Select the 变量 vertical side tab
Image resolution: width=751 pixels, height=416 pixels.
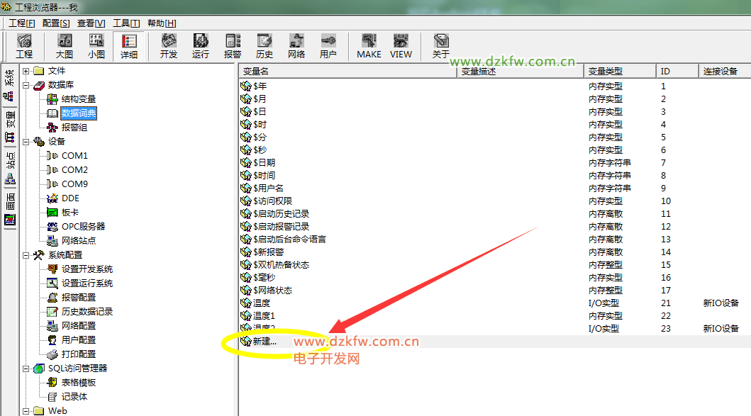[10, 119]
